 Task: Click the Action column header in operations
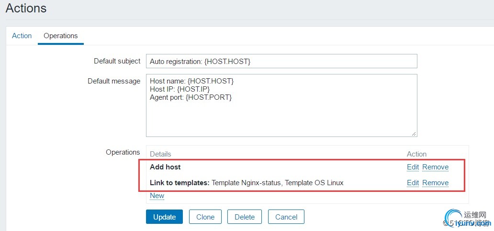coord(416,154)
